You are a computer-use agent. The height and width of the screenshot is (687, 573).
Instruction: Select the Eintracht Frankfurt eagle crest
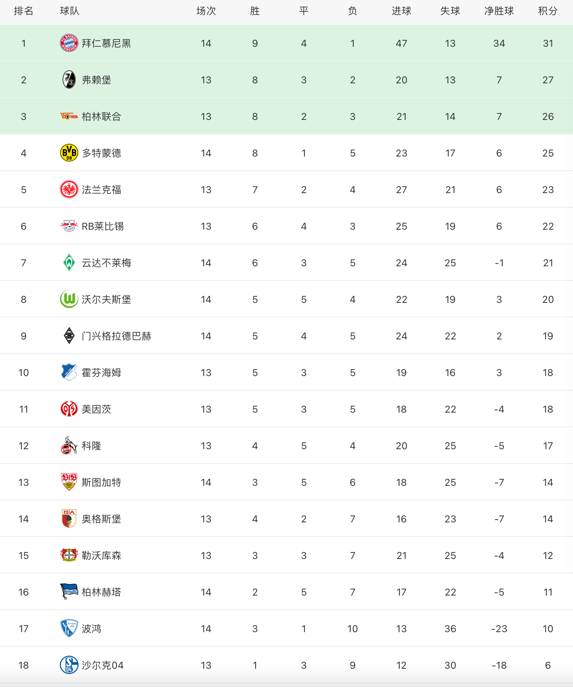(x=69, y=189)
